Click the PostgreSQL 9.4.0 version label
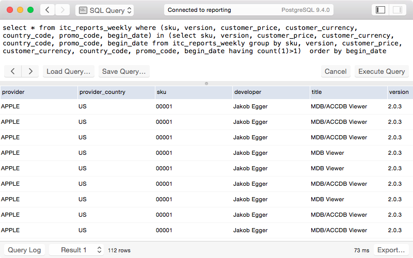413x258 pixels. [x=306, y=10]
